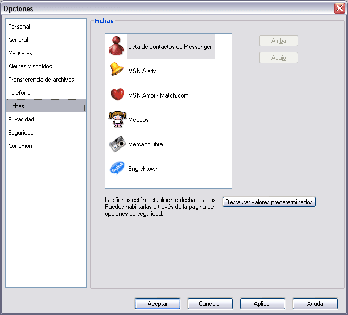Image resolution: width=348 pixels, height=315 pixels.
Task: Open help with the Ayuda button
Action: (x=315, y=304)
